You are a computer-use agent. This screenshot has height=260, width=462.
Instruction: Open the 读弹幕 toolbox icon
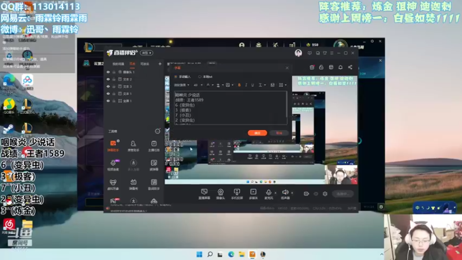tap(154, 165)
